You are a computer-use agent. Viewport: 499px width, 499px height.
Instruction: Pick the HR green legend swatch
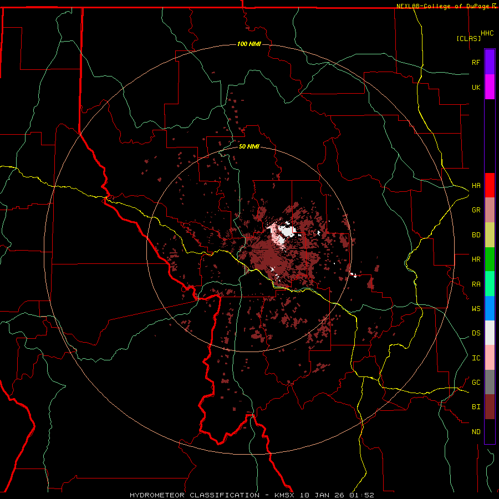(490, 259)
